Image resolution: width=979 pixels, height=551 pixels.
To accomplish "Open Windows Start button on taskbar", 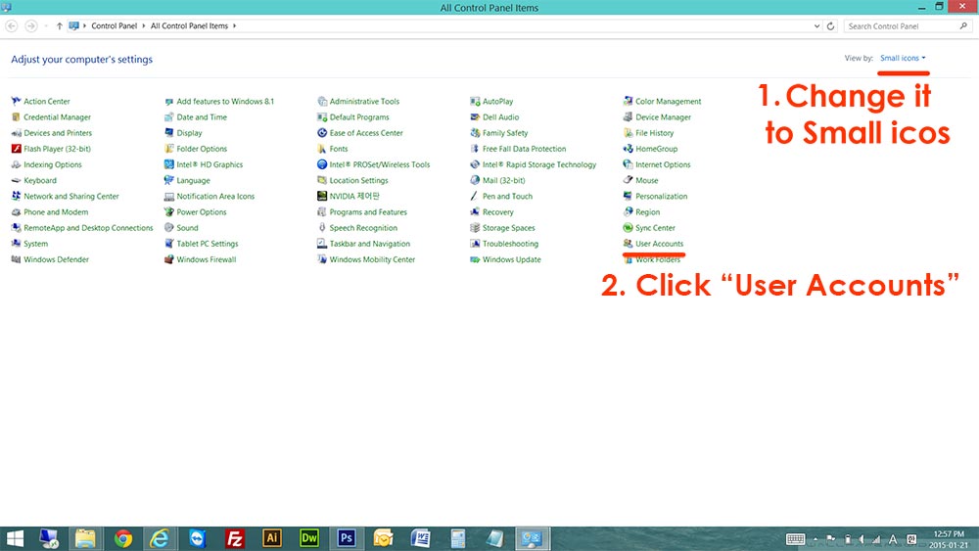I will click(15, 538).
